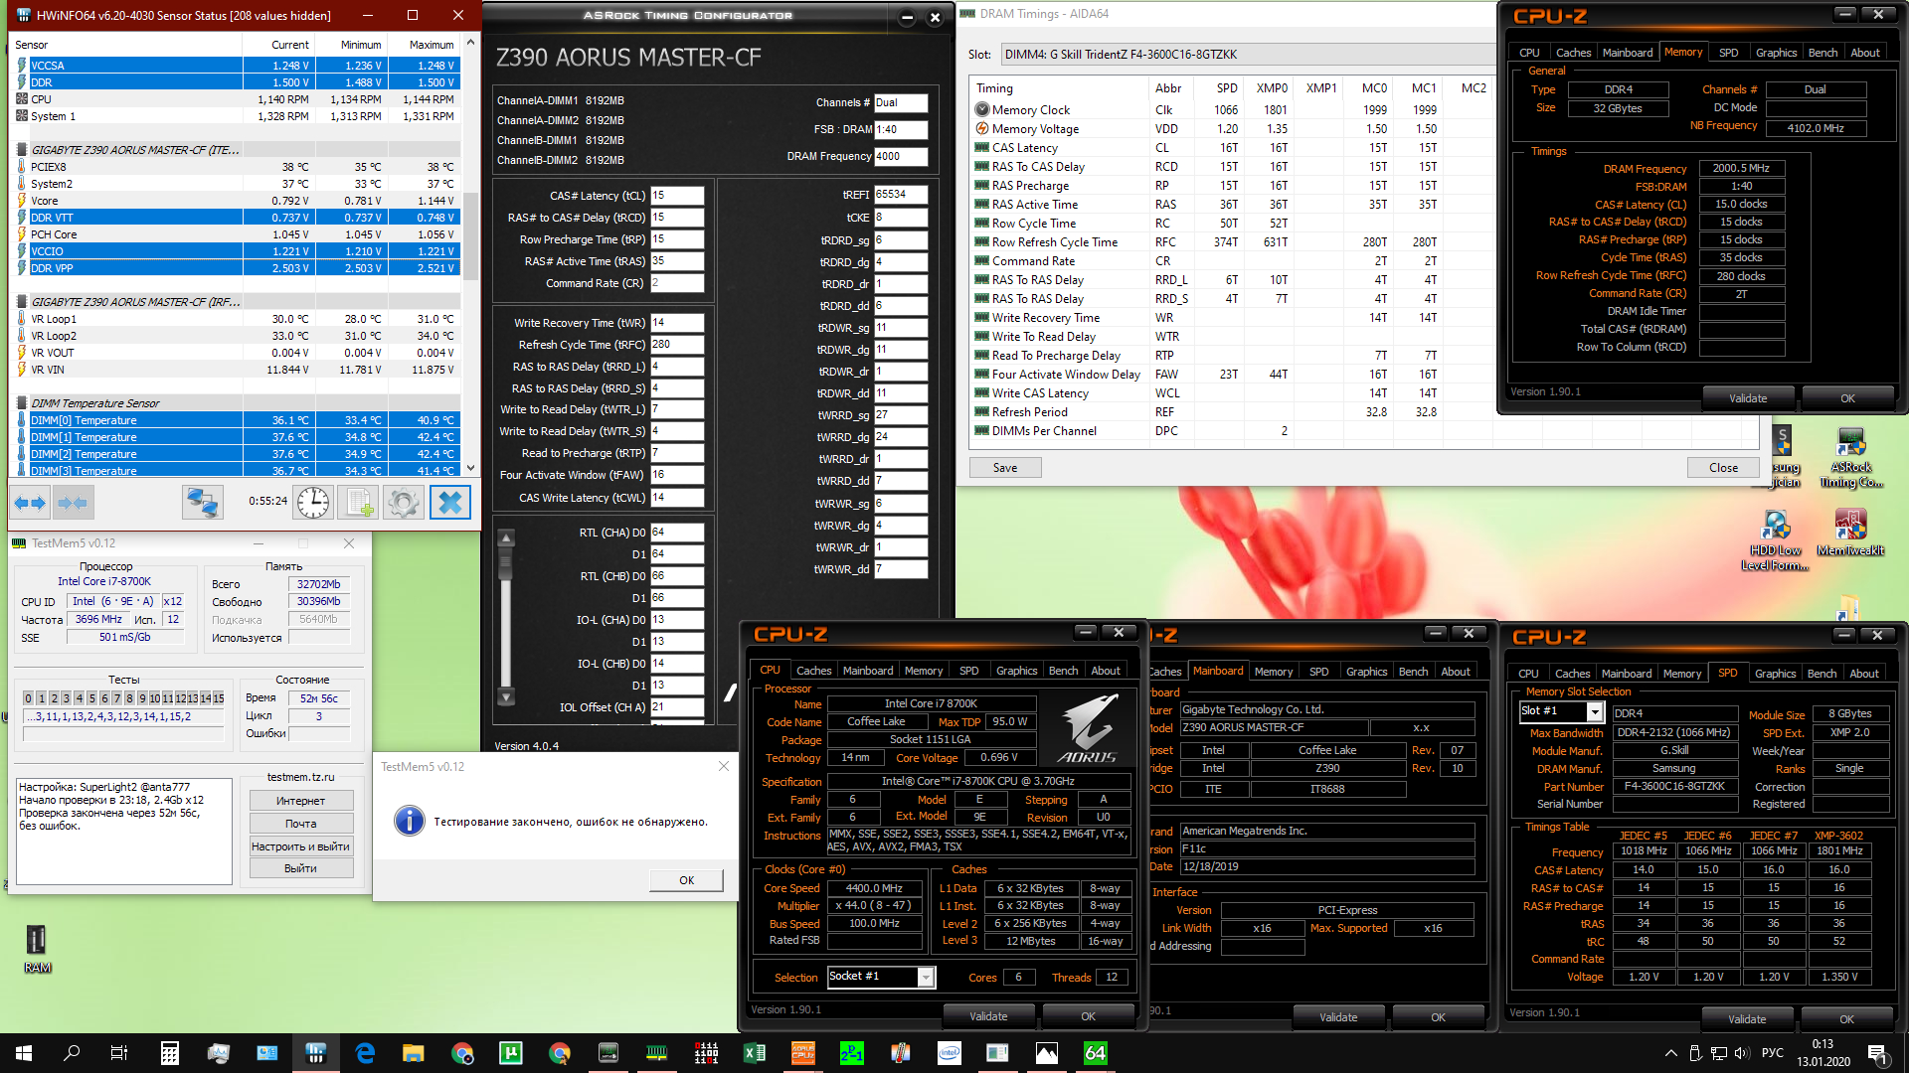1909x1073 pixels.
Task: Click HWiNFO logging start sheet icon
Action: [358, 503]
